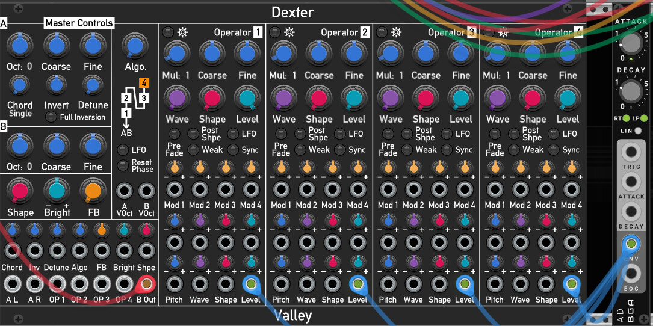
Task: Click the OP 1 output jack
Action: point(57,284)
